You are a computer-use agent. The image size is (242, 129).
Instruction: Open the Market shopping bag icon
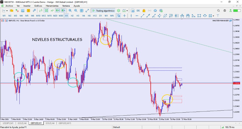tap(144, 11)
